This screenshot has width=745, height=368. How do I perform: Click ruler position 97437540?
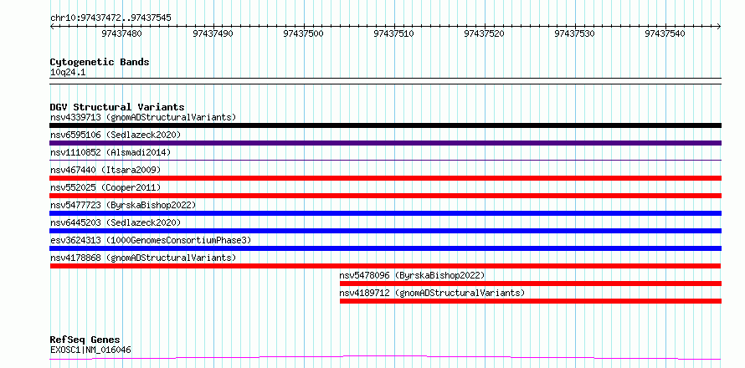pyautogui.click(x=665, y=33)
